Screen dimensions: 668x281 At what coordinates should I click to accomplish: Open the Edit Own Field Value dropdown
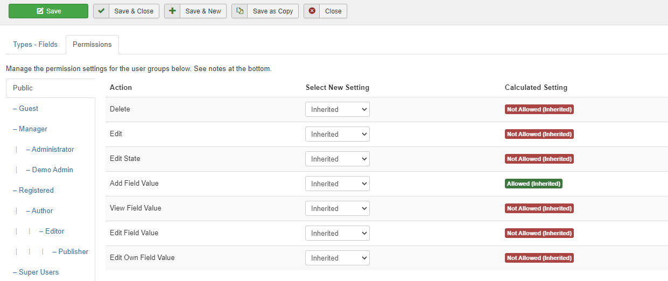click(337, 258)
